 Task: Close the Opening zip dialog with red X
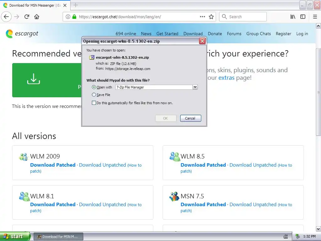pyautogui.click(x=202, y=41)
